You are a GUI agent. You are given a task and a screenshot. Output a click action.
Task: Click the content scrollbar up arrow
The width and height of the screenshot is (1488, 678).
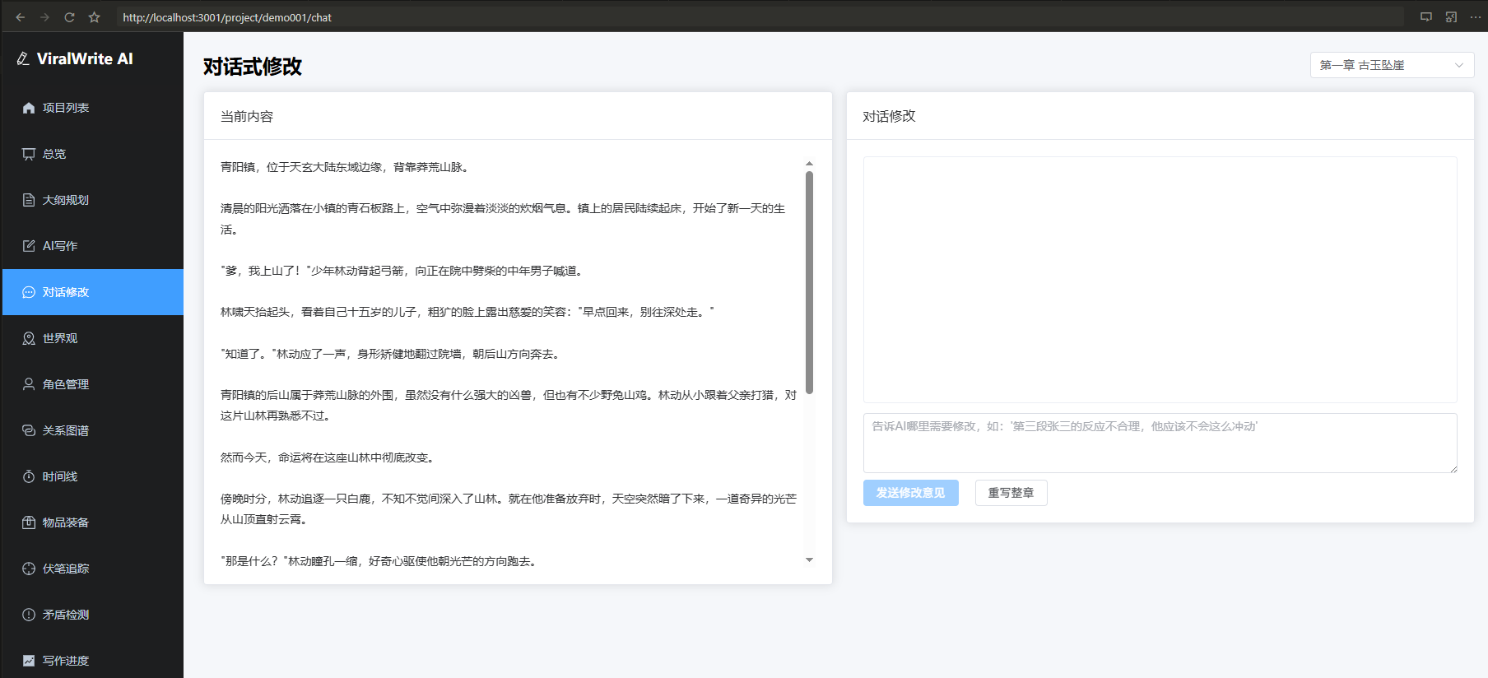click(809, 164)
